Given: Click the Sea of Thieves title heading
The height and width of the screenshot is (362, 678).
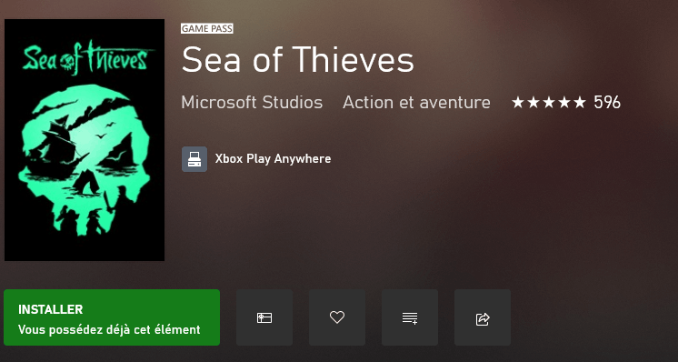Looking at the screenshot, I should pyautogui.click(x=297, y=59).
